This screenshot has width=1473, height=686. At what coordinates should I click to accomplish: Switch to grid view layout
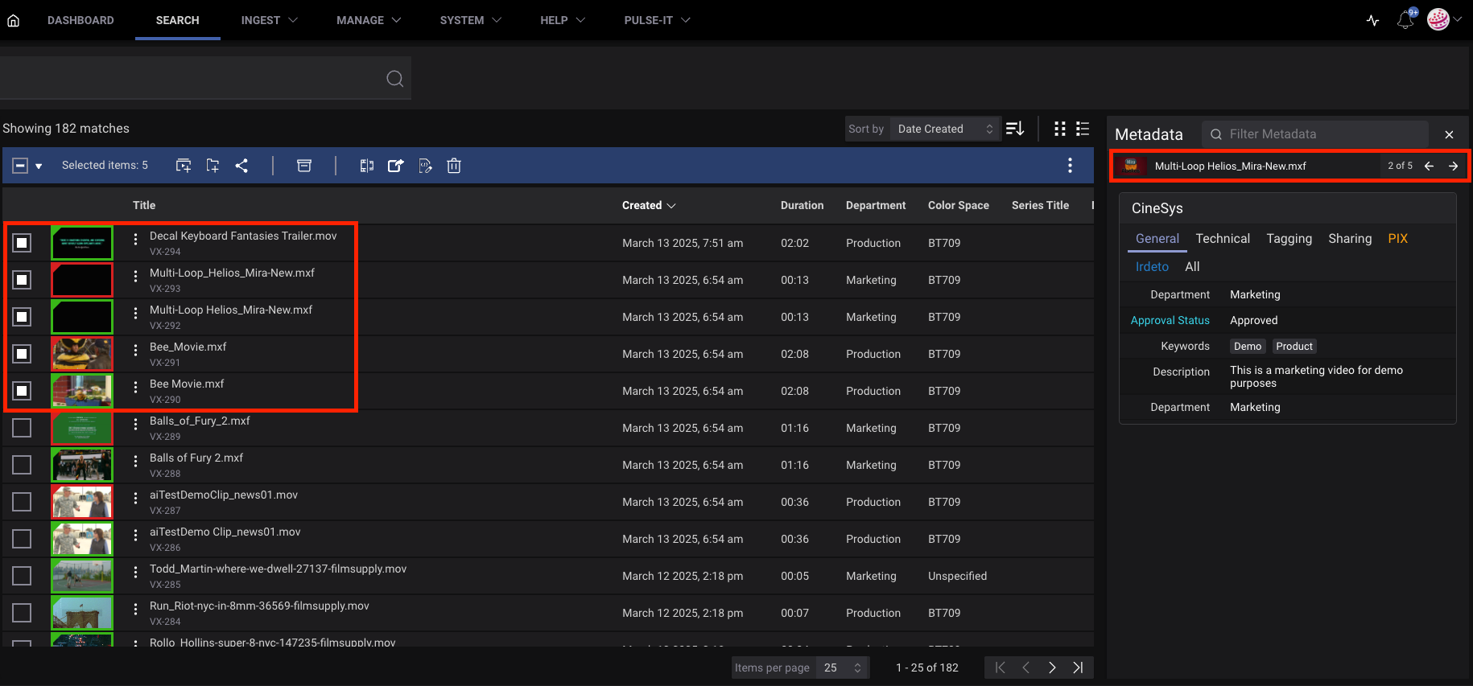1060,129
